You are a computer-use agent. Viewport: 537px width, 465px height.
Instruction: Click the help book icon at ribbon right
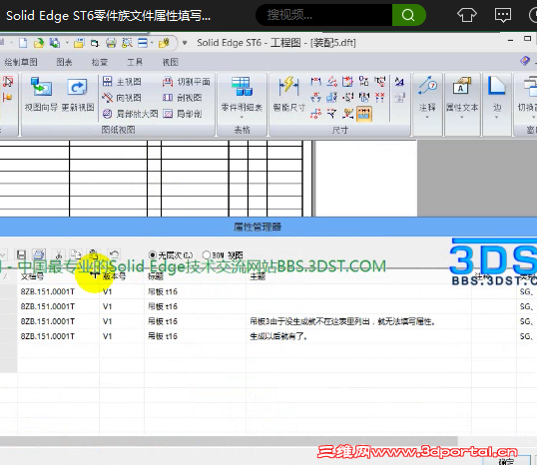pos(525,61)
